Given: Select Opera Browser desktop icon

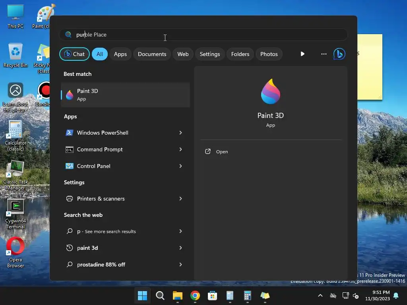Looking at the screenshot, I should click(16, 252).
